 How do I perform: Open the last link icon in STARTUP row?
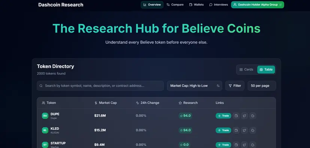click(253, 145)
